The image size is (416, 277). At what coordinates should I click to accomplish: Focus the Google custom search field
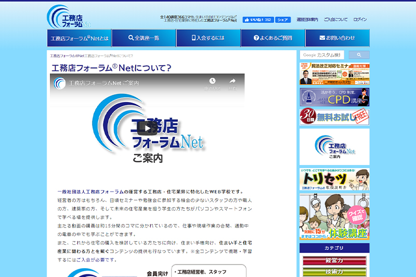pyautogui.click(x=322, y=55)
